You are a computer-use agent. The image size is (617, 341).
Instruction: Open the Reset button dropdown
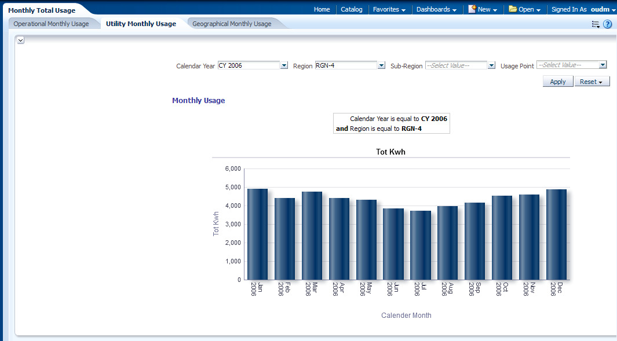(592, 82)
